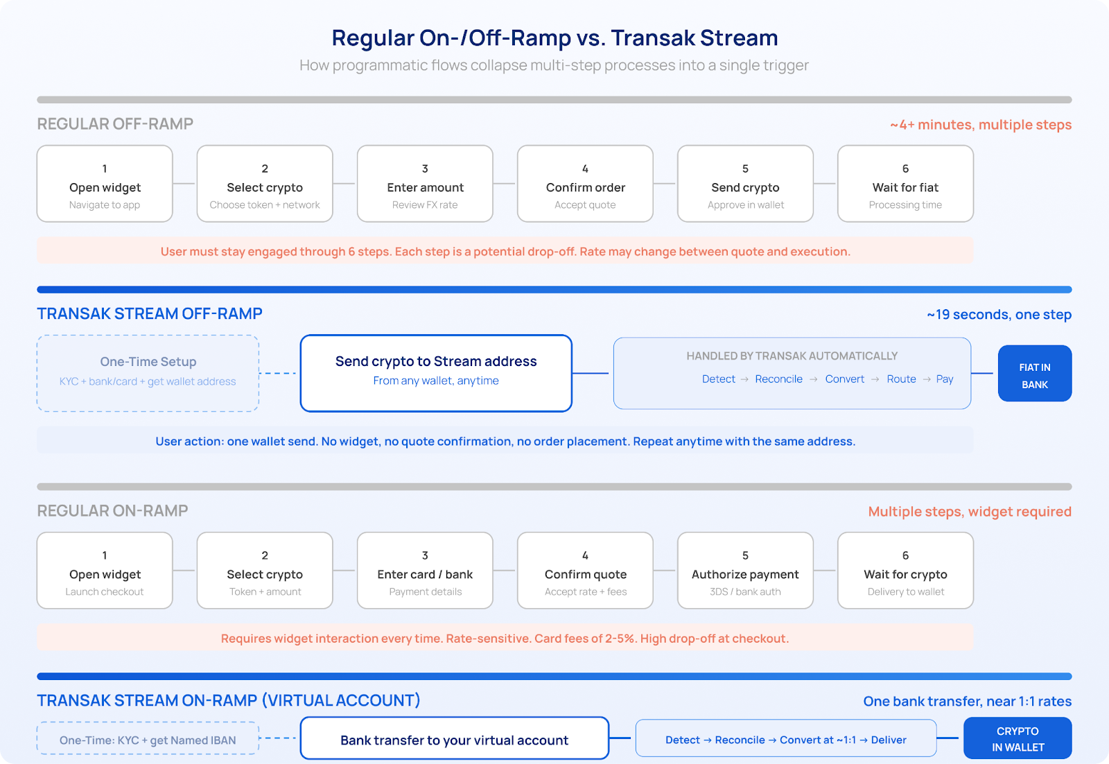Click the Wait for fiat step box
The image size is (1109, 764).
coord(905,184)
